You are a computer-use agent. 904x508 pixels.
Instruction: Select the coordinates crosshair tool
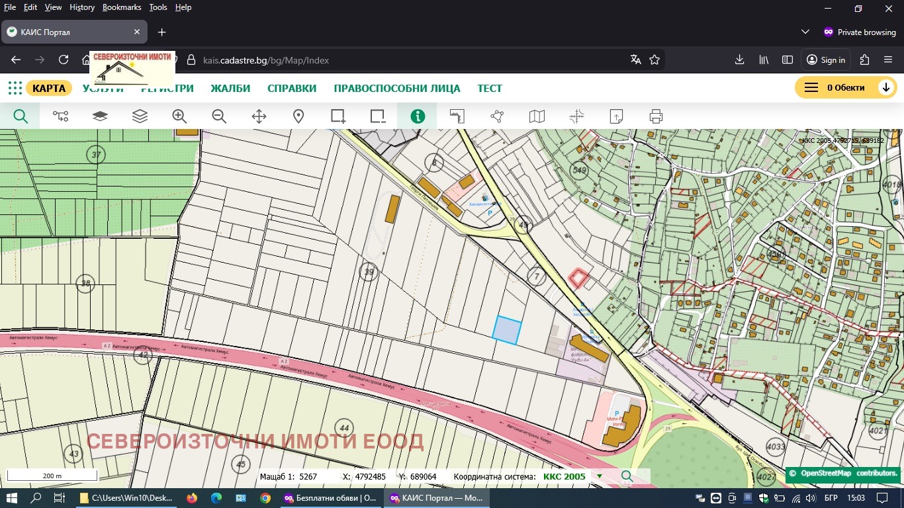[x=576, y=116]
